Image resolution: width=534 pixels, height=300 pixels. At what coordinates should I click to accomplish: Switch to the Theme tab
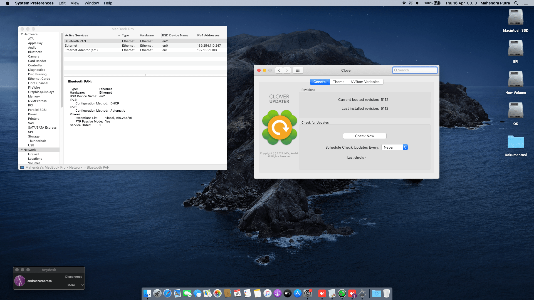(x=338, y=82)
